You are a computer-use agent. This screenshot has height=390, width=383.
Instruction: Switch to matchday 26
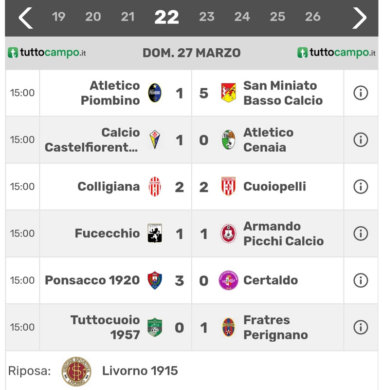[313, 17]
